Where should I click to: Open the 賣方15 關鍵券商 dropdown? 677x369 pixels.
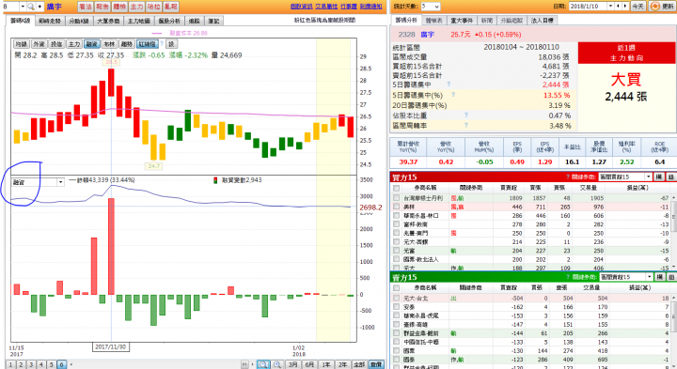click(x=626, y=277)
